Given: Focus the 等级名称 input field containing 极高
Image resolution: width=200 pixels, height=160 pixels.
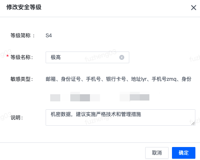Looking at the screenshot, I should pyautogui.click(x=87, y=57).
